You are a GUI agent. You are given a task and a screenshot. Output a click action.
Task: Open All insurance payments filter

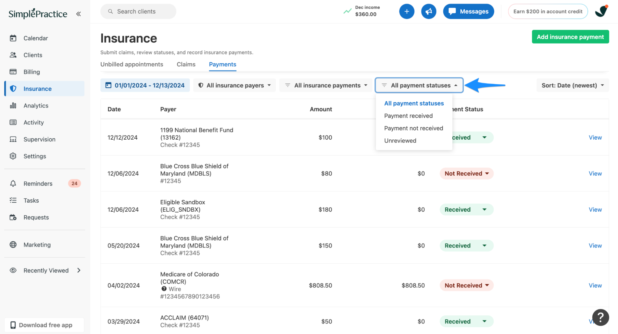[x=326, y=85]
